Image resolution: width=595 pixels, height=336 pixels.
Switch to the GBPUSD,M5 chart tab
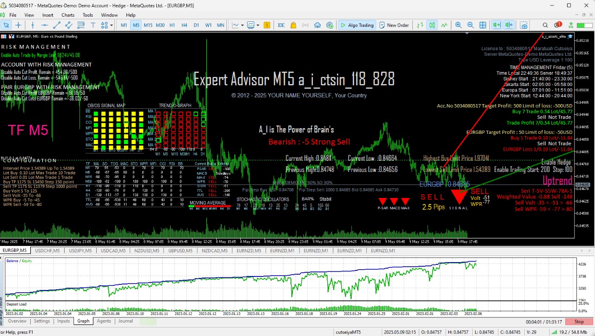click(x=180, y=250)
